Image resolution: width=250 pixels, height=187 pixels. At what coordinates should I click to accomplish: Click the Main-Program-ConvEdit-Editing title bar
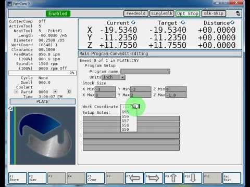click(x=160, y=54)
